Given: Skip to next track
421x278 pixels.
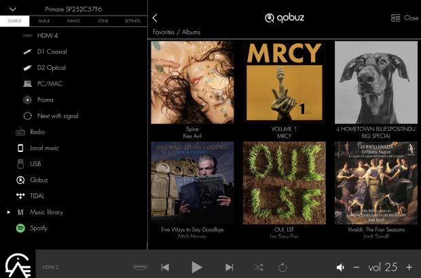Looking at the screenshot, I should (230, 267).
